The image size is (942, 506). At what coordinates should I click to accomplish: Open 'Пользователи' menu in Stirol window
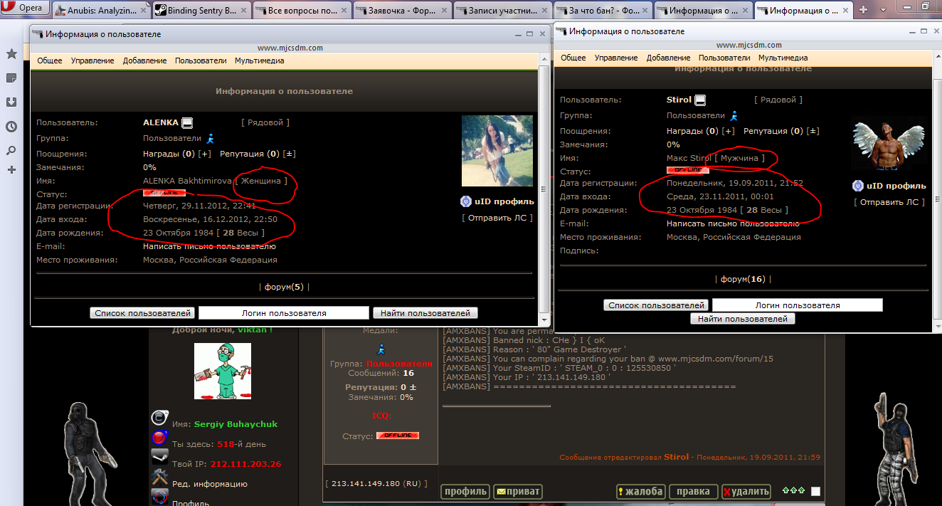[x=724, y=58]
